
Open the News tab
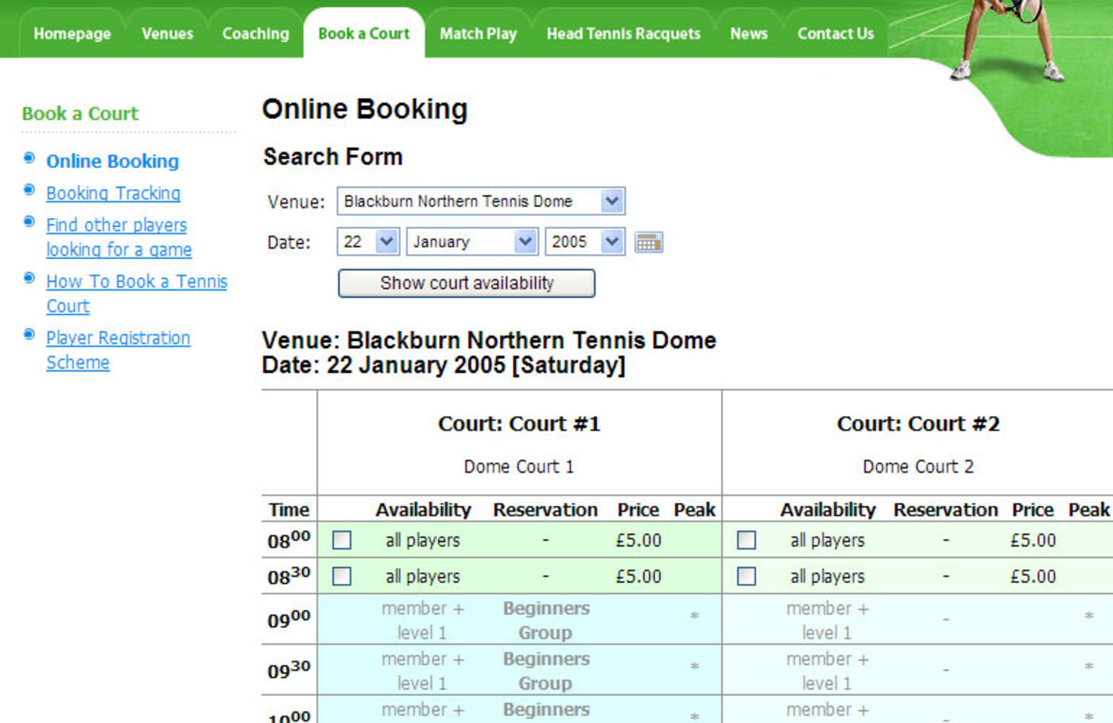tap(749, 34)
